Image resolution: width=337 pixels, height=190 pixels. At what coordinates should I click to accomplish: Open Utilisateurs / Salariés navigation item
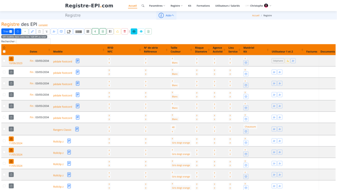(227, 6)
